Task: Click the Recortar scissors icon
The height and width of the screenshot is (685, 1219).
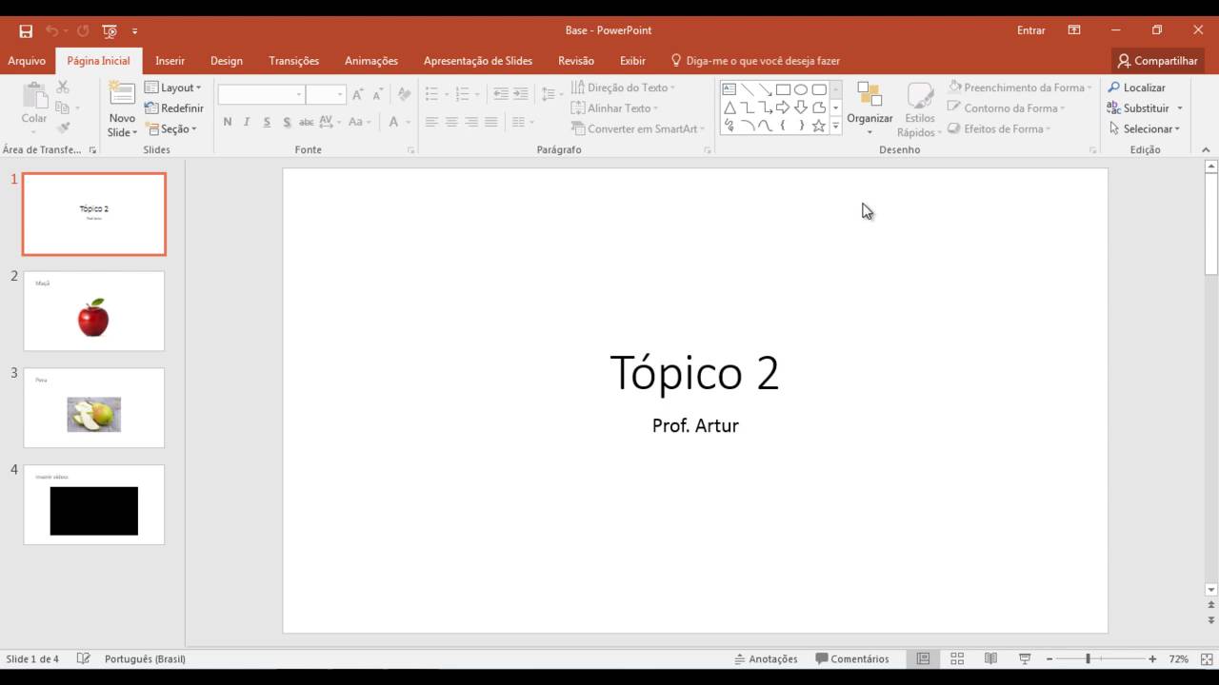Action: [x=63, y=88]
